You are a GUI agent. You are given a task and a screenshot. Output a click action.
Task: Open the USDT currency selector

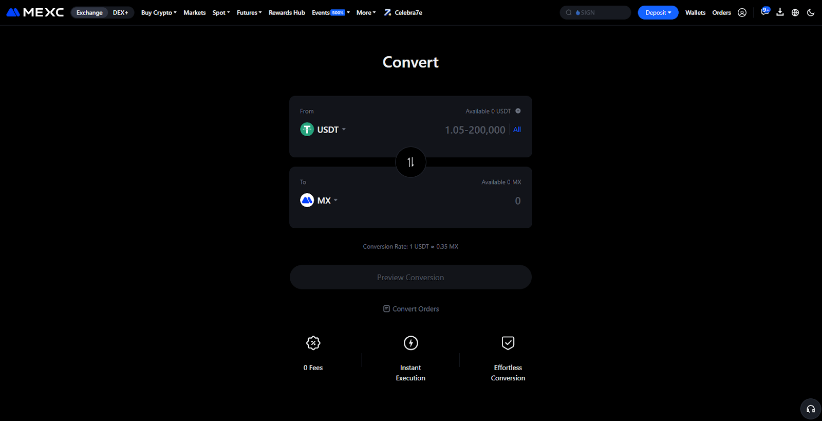click(323, 130)
